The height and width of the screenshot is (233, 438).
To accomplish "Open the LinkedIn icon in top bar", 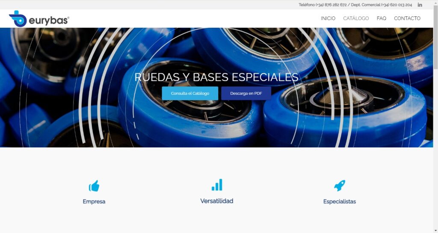I will click(420, 5).
